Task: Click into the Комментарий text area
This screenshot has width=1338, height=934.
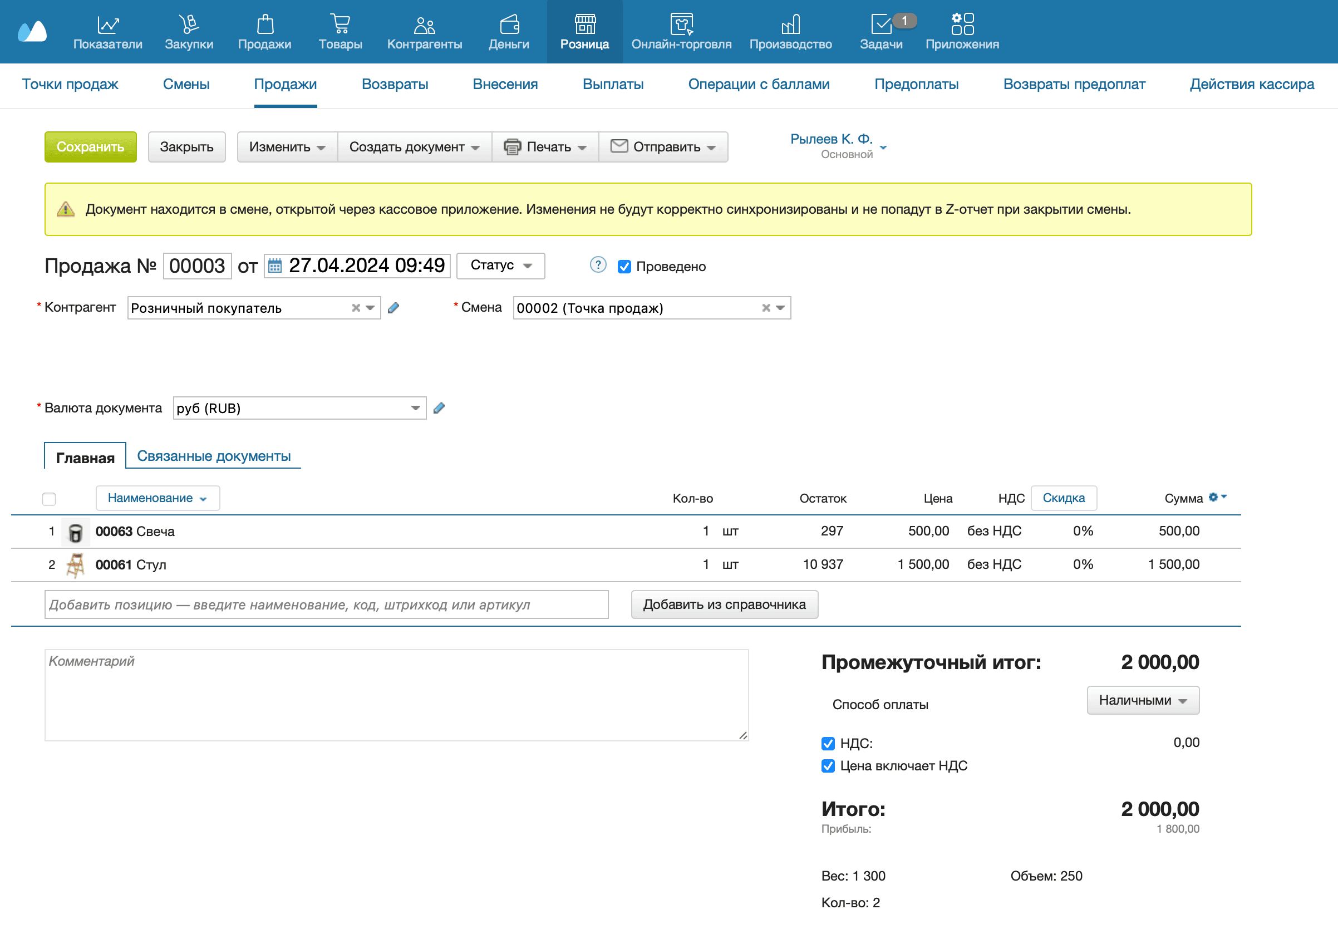Action: point(396,695)
